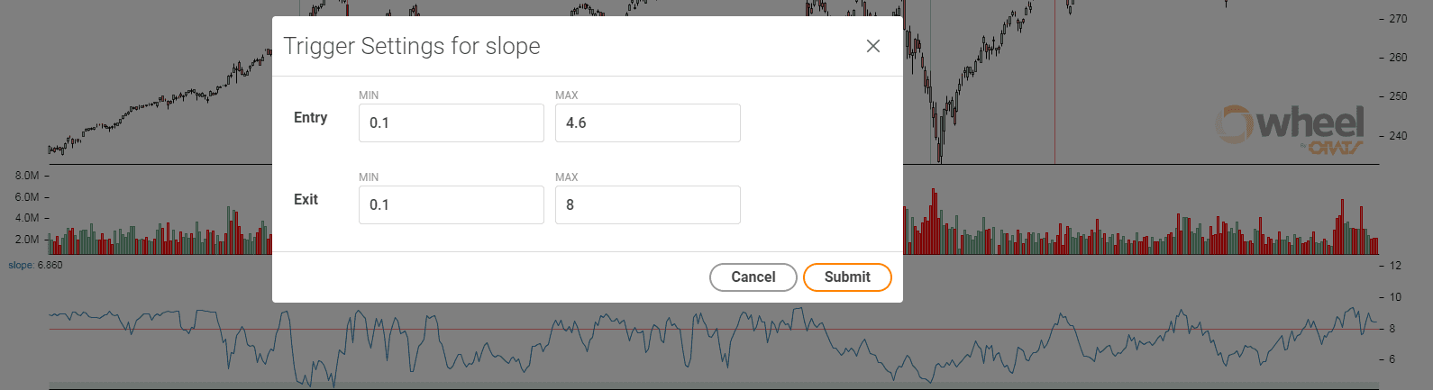The height and width of the screenshot is (390, 1433).
Task: Click the 'Trigger Settings for slope' title
Action: [x=412, y=46]
